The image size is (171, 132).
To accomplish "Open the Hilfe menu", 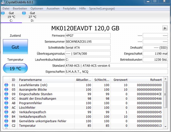I will (x=82, y=9).
